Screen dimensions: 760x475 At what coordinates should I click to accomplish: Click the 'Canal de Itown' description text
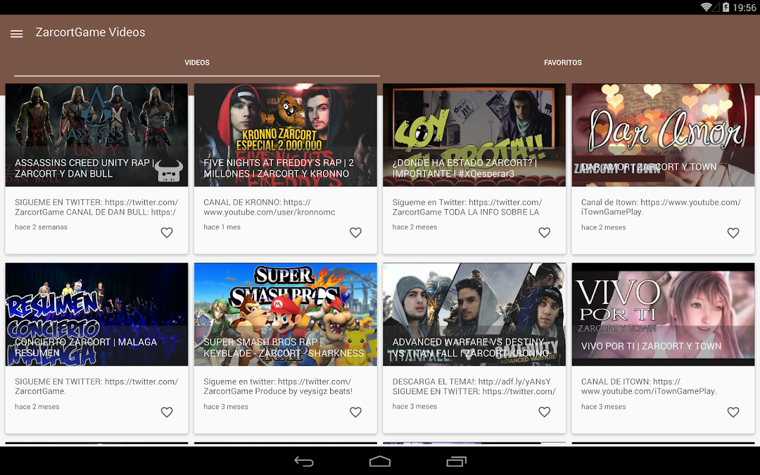(661, 207)
